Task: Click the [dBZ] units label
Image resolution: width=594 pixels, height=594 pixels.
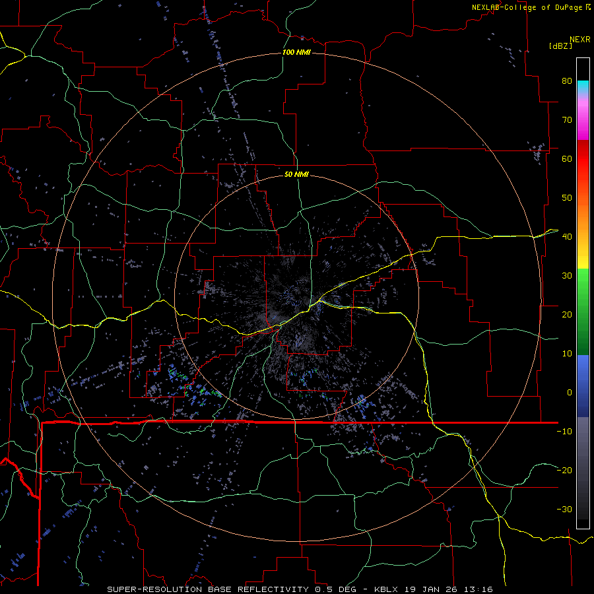Action: point(560,46)
